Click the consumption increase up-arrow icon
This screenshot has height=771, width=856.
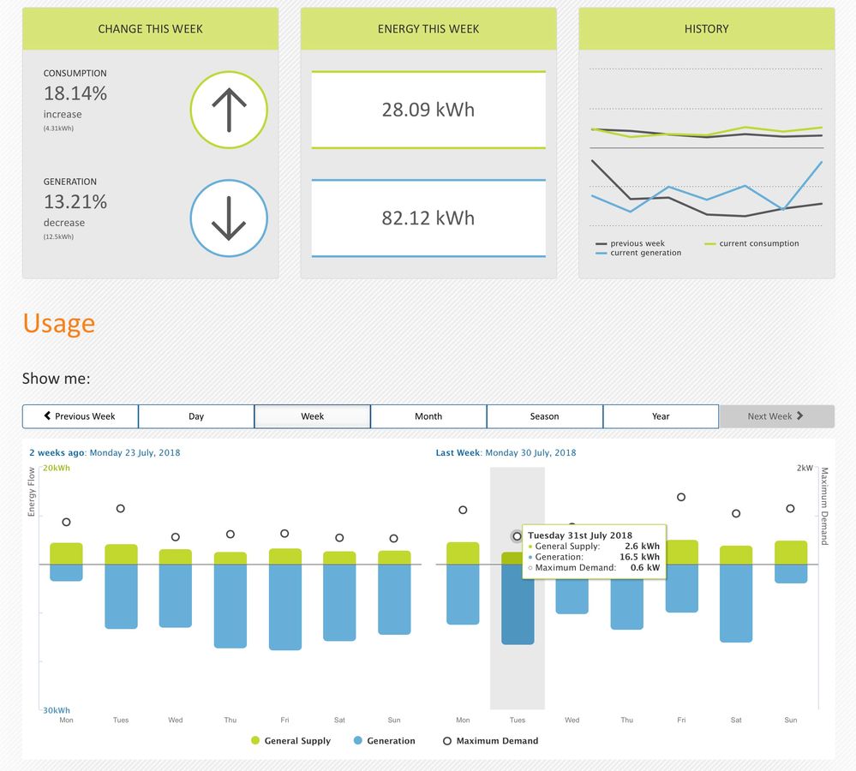[x=229, y=110]
